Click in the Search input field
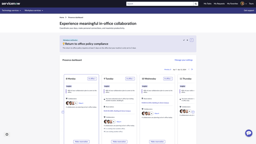This screenshot has height=144, width=256. [x=159, y=4]
